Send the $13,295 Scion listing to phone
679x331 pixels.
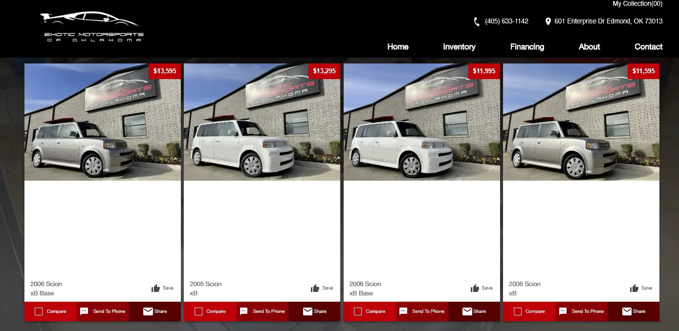pyautogui.click(x=262, y=311)
